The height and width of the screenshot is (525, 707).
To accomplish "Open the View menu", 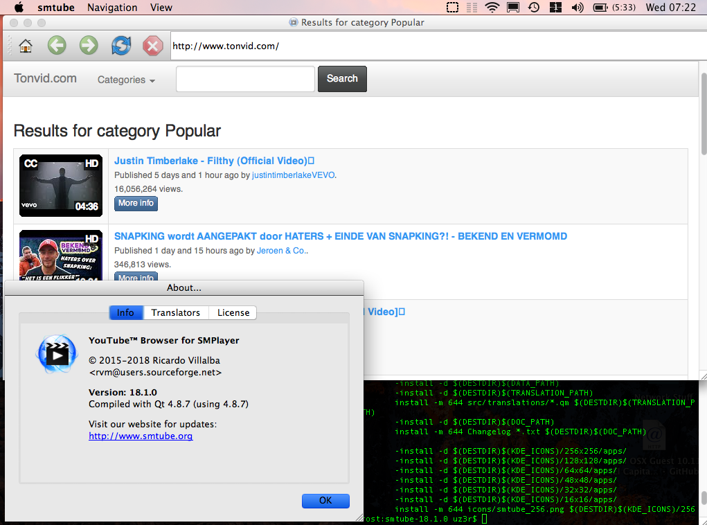I will point(161,7).
